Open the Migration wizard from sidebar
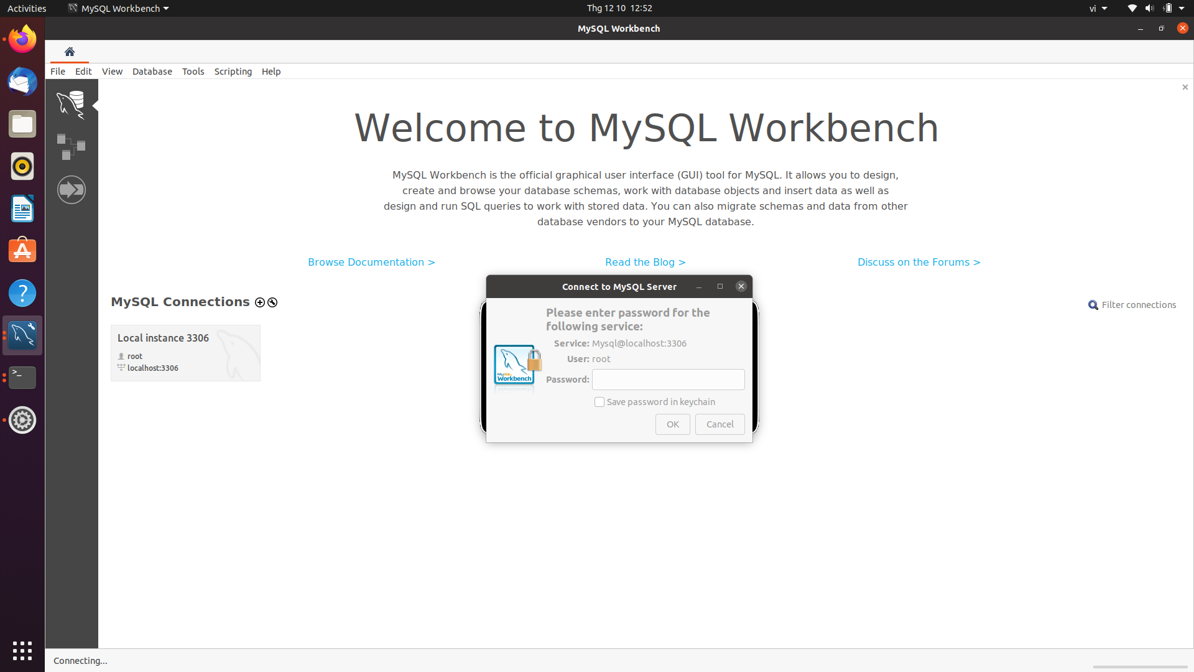 click(71, 189)
